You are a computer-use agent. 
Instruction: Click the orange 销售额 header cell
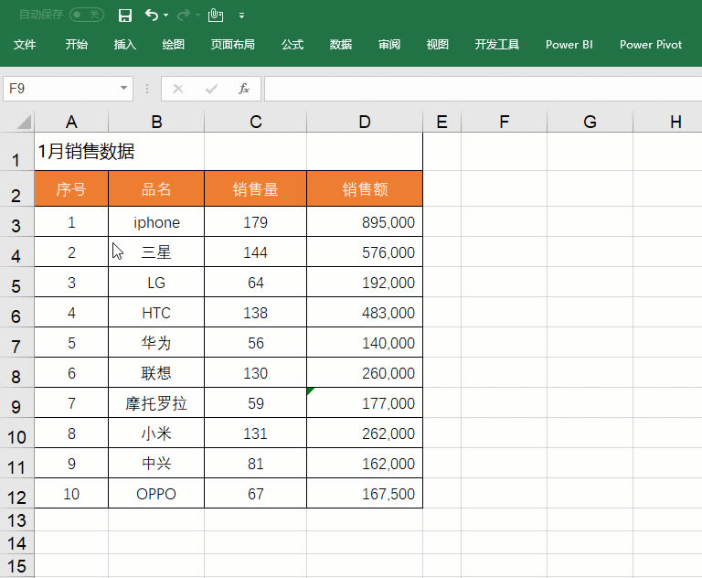pos(365,189)
